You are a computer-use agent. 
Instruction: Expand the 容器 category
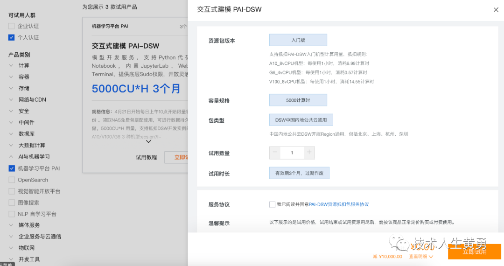pos(11,77)
